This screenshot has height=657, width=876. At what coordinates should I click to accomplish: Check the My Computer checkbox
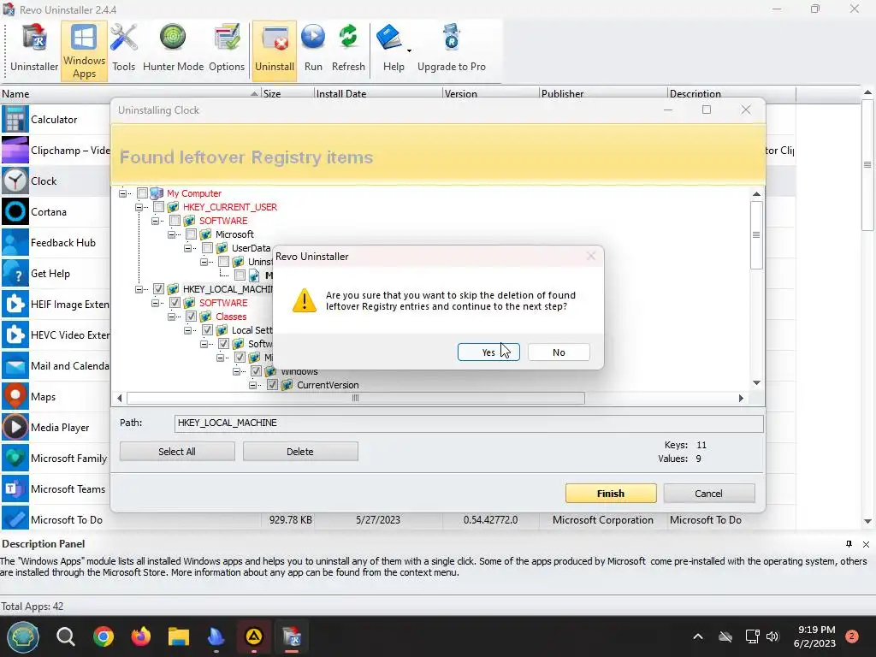[143, 193]
